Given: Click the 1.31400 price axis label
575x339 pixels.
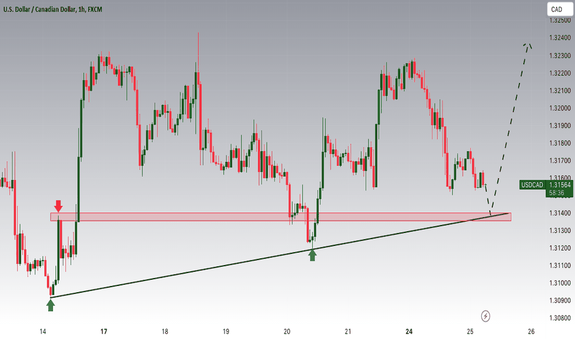Looking at the screenshot, I should pos(560,213).
